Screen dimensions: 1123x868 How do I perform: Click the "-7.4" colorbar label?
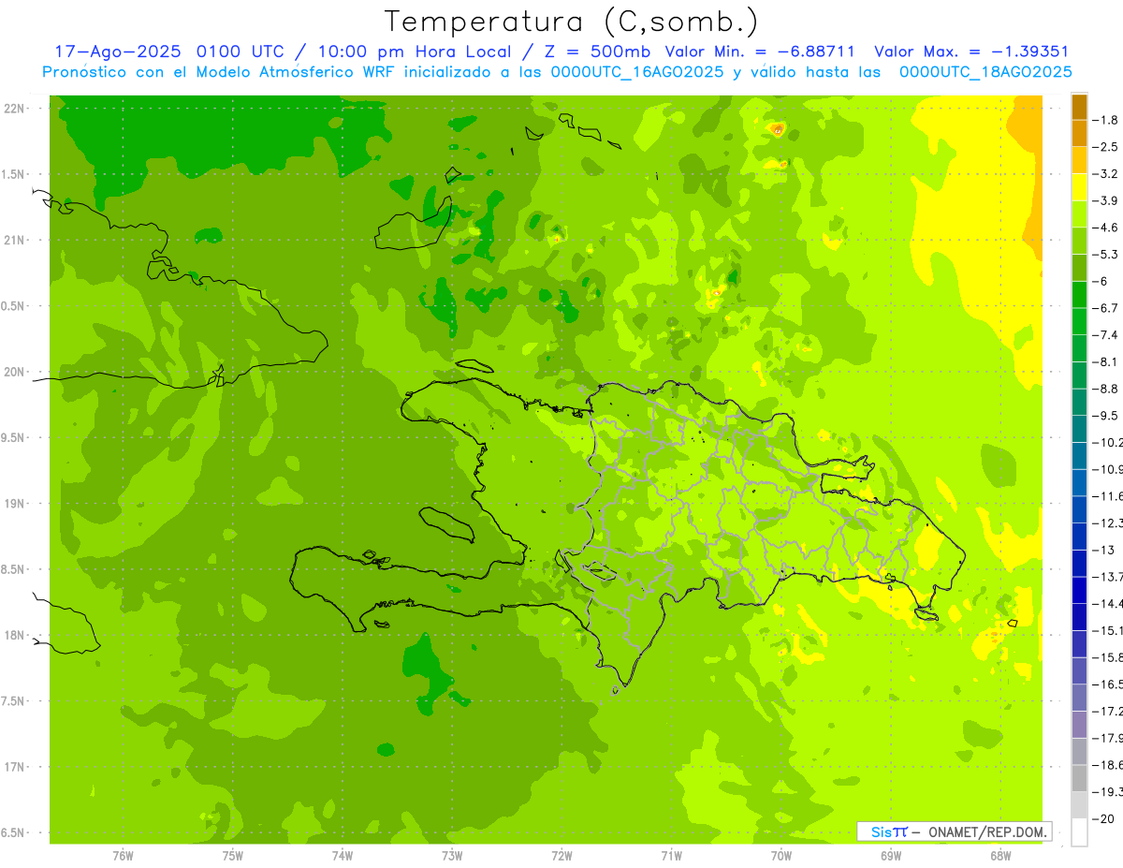[1107, 334]
